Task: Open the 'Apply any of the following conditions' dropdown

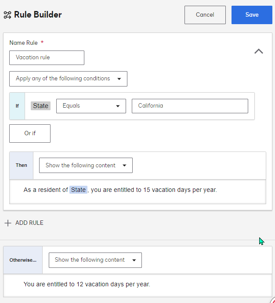Action: [68, 79]
